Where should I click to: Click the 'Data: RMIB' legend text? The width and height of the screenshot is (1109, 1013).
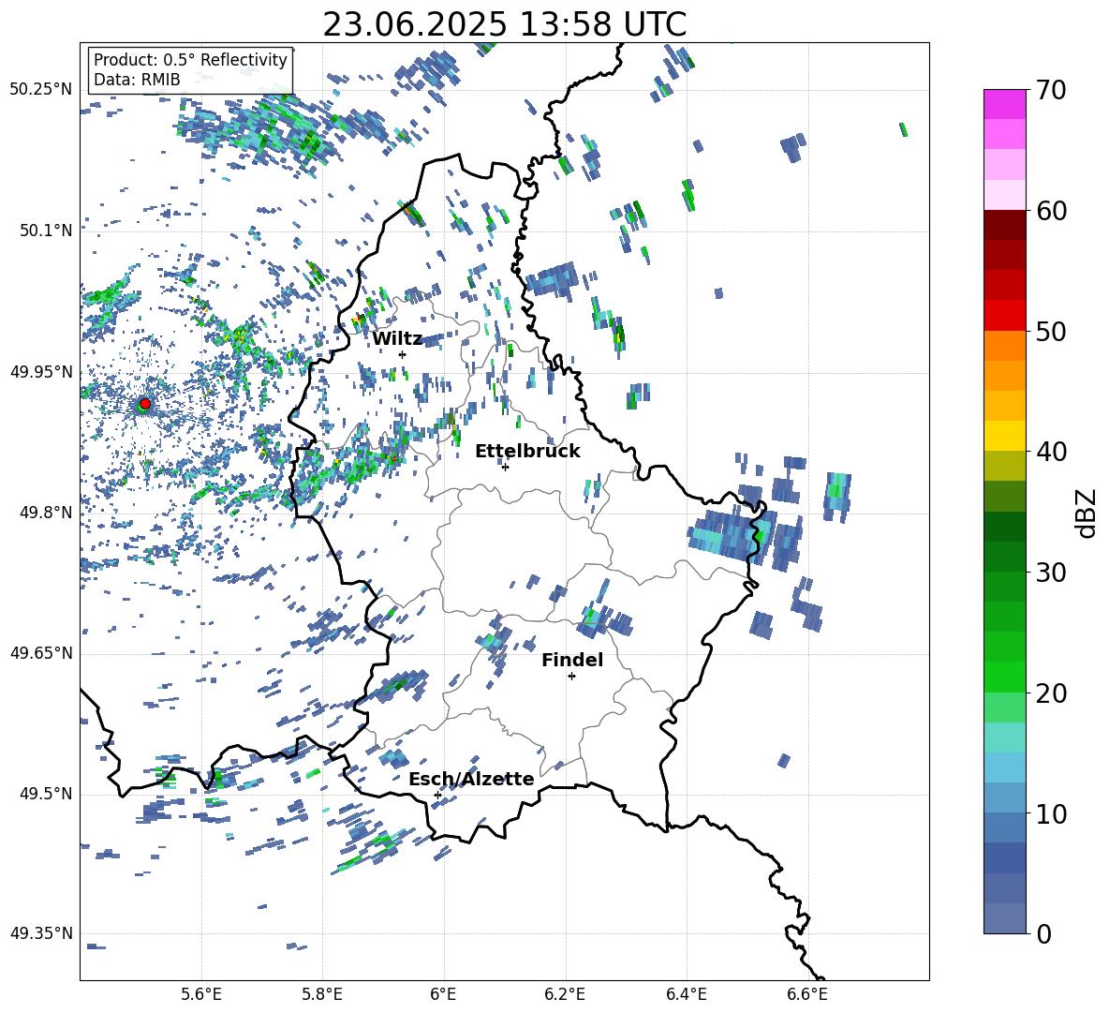(137, 80)
